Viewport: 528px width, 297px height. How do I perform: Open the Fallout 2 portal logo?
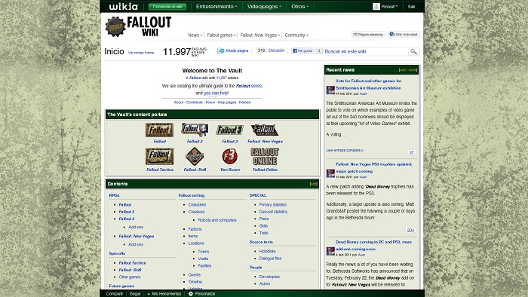(195, 130)
